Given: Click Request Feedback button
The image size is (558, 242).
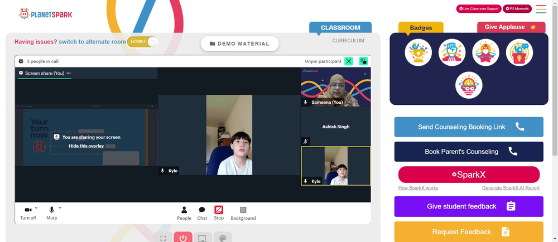Looking at the screenshot, I should click(x=469, y=232).
